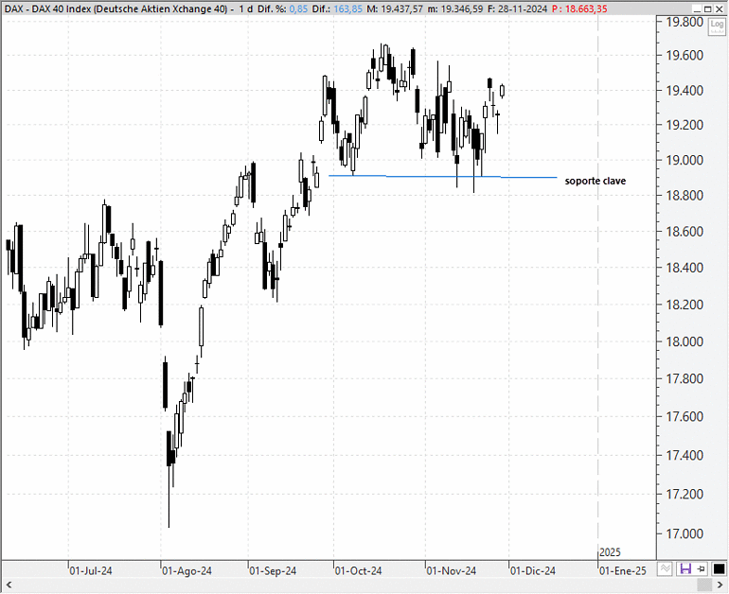Image resolution: width=729 pixels, height=594 pixels.
Task: Toggle the Log scale button
Action: click(x=717, y=26)
